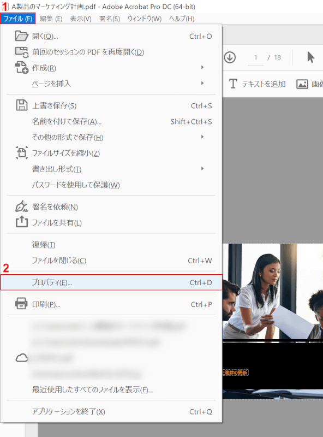Open the ウィンドウ(W) menu
The image size is (323, 437).
(144, 19)
